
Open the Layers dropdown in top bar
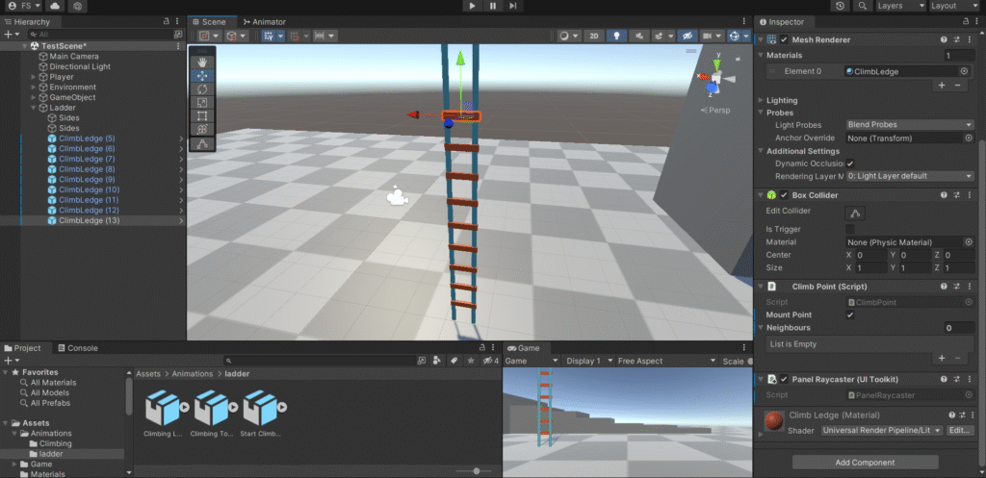(899, 6)
